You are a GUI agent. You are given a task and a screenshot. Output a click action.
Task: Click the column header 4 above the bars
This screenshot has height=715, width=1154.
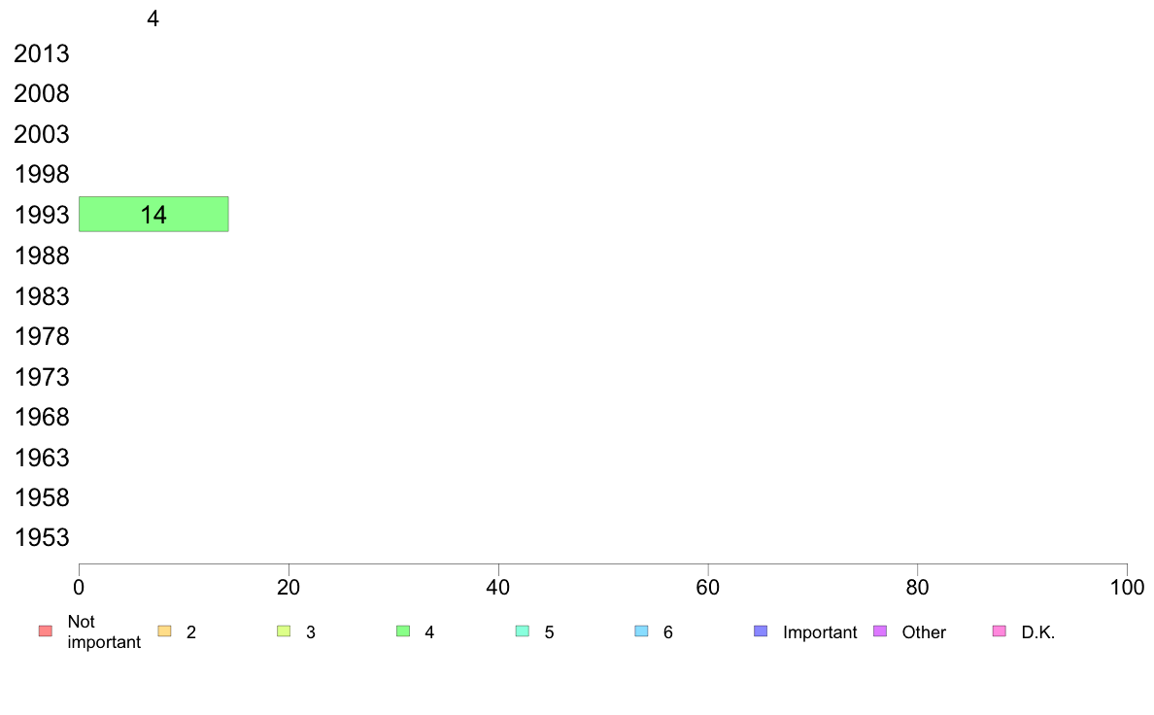tap(153, 18)
